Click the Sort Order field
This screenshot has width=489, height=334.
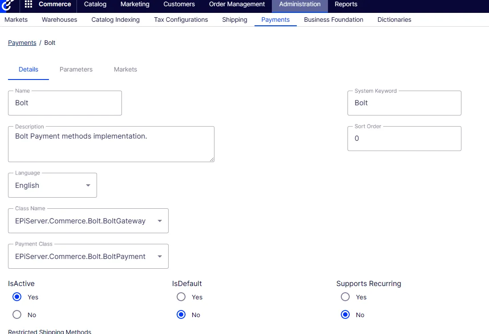pyautogui.click(x=404, y=139)
